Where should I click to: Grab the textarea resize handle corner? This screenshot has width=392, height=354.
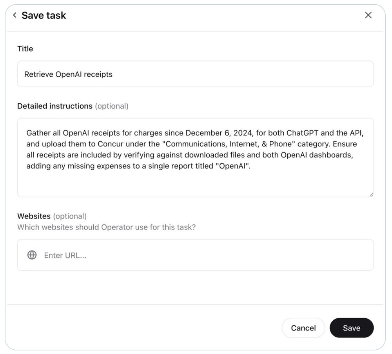[x=371, y=195]
